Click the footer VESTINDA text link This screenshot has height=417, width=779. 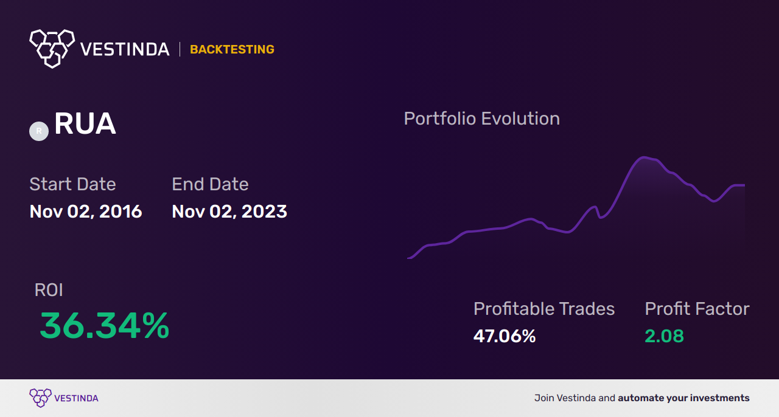coord(76,398)
